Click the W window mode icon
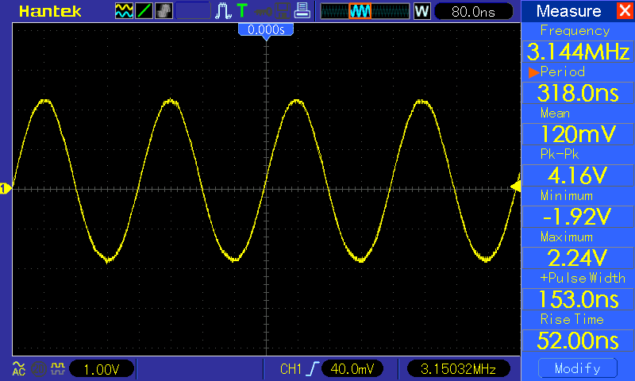635x381 pixels. [x=421, y=11]
